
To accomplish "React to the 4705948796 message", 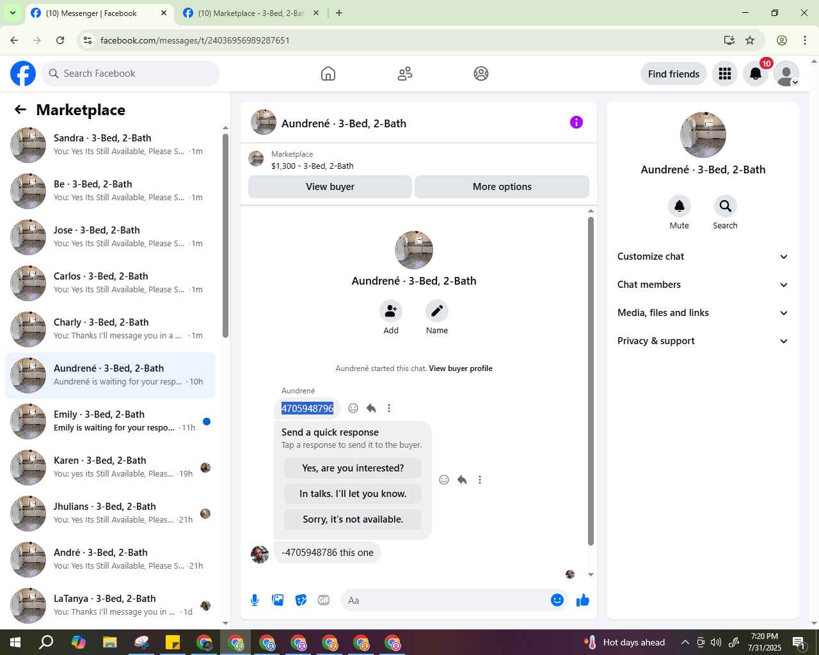I will [x=353, y=408].
